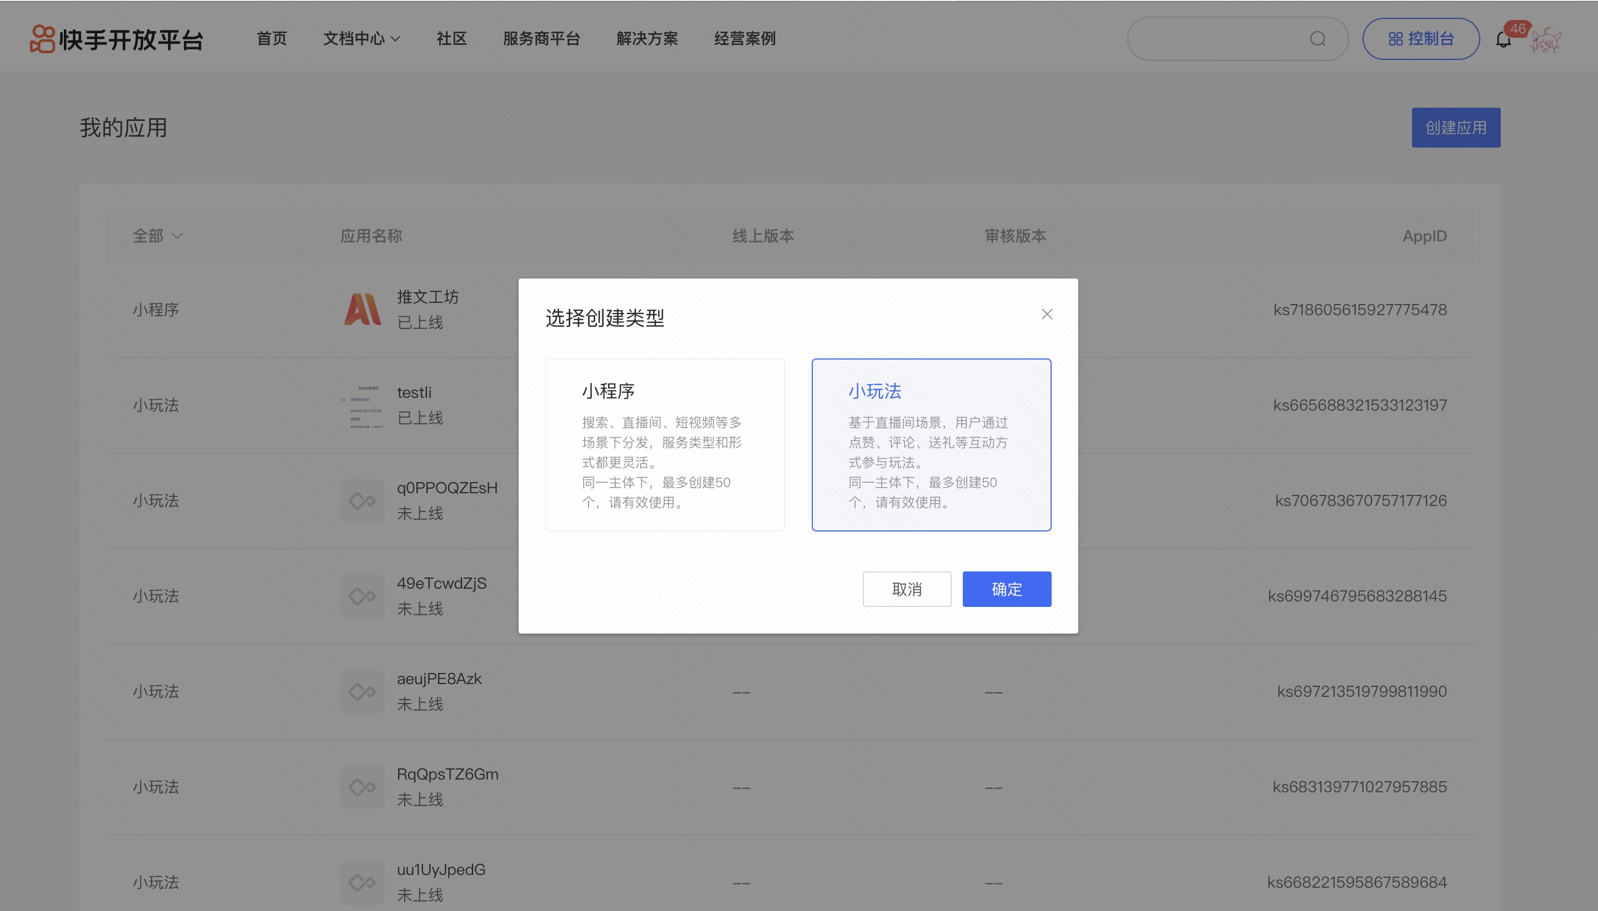Open 服务商平台 from top navigation
This screenshot has width=1598, height=911.
(x=541, y=39)
